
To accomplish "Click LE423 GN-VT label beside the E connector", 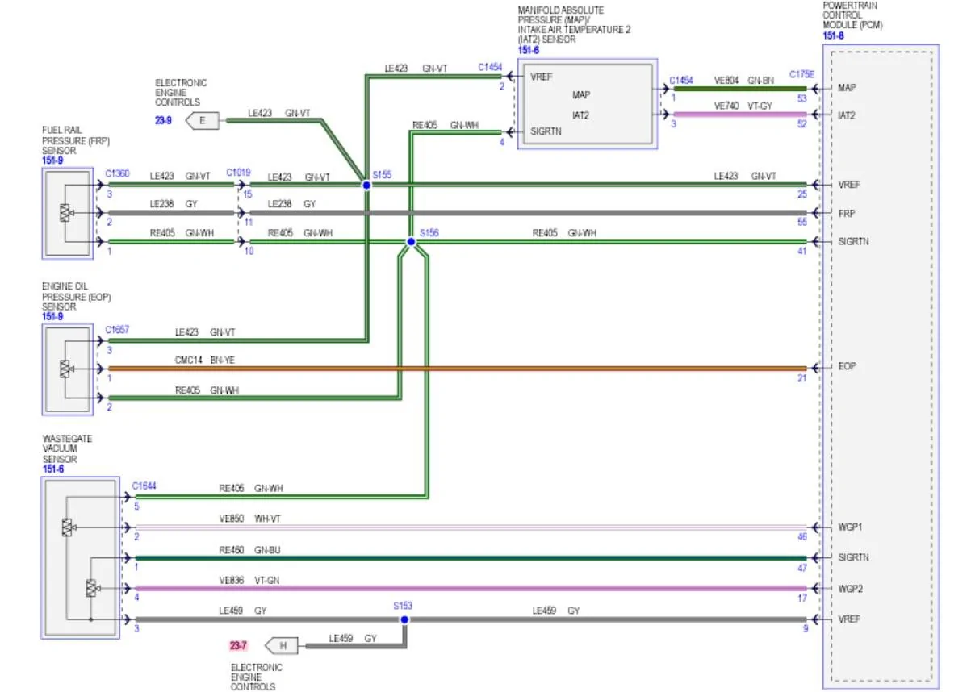I will (x=278, y=114).
